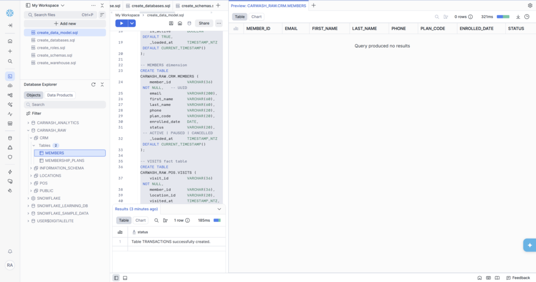
Task: Refresh the Database Explorer
Action: click(x=93, y=84)
